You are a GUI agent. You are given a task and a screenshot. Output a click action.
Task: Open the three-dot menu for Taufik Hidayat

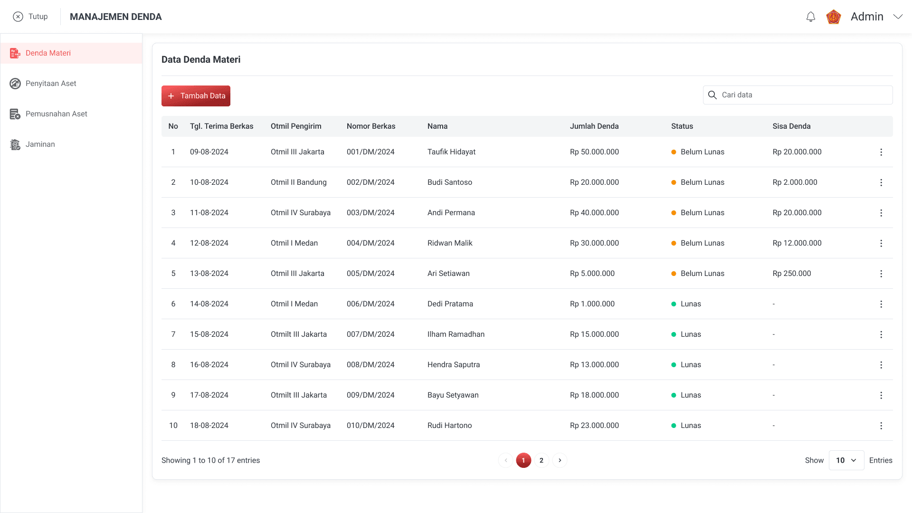tap(881, 152)
